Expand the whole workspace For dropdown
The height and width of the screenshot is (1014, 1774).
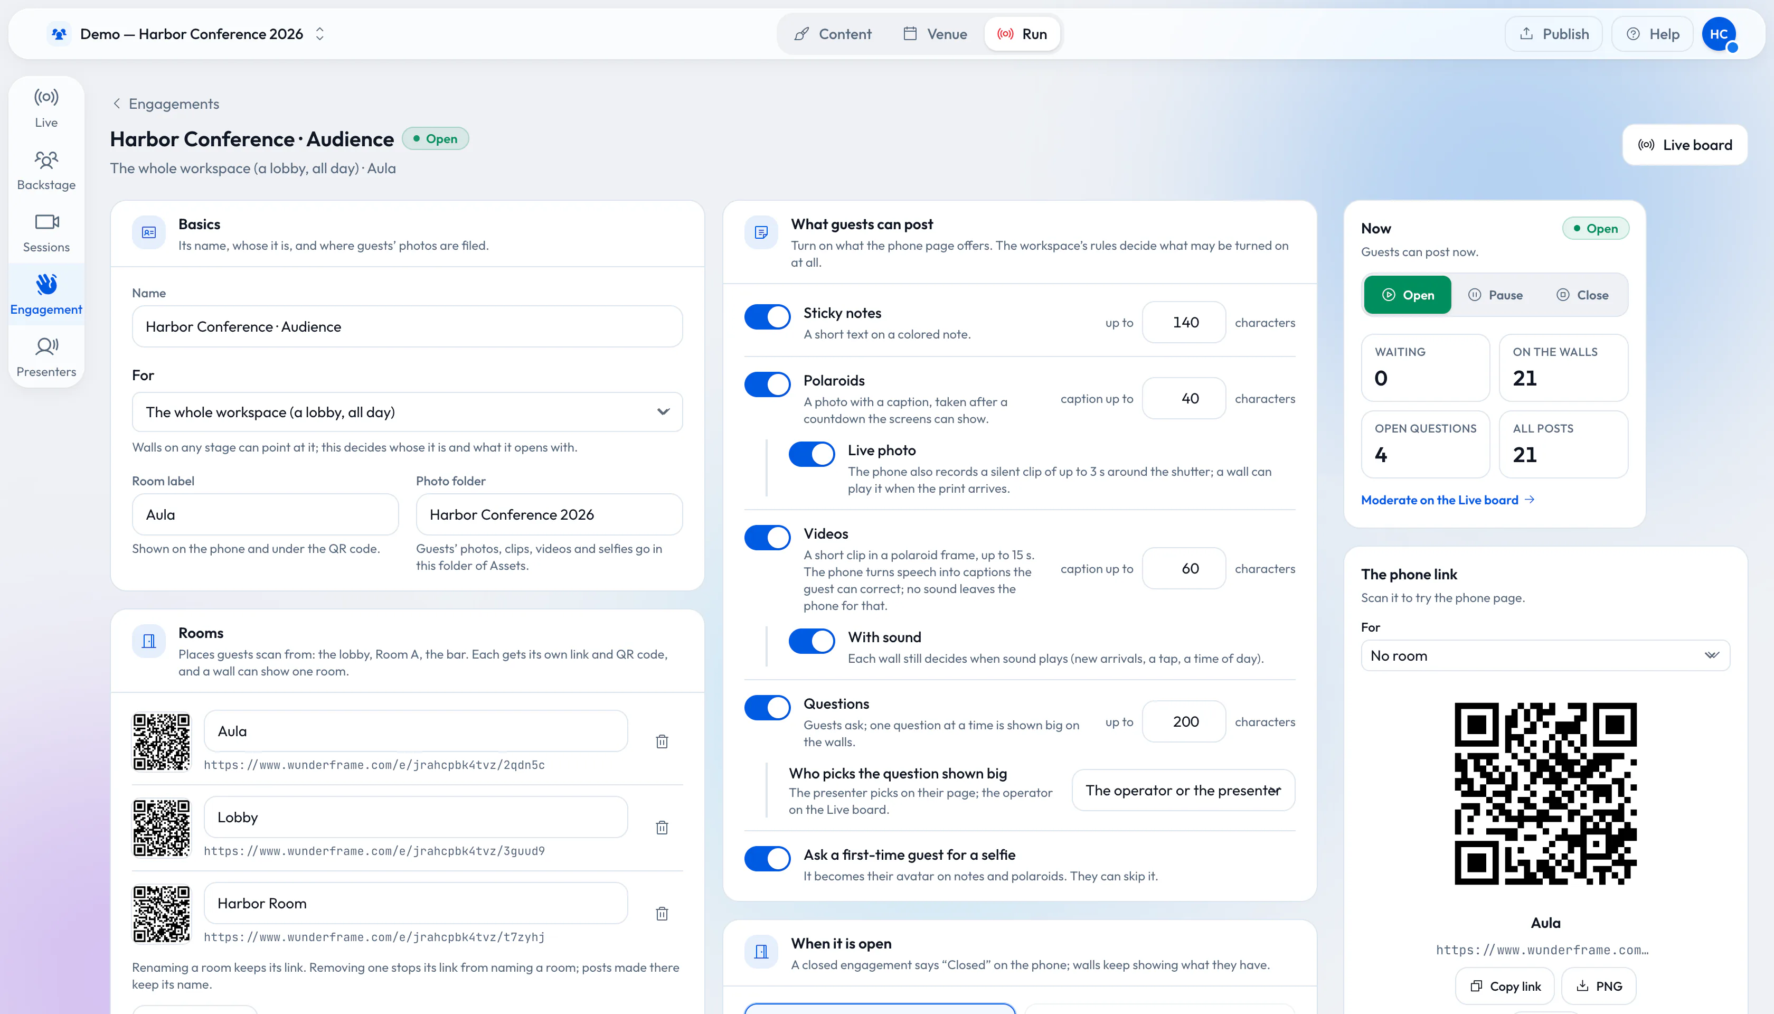tap(407, 412)
